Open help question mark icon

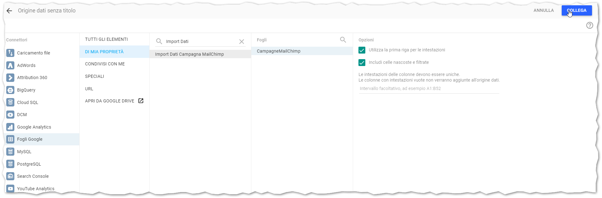point(590,26)
